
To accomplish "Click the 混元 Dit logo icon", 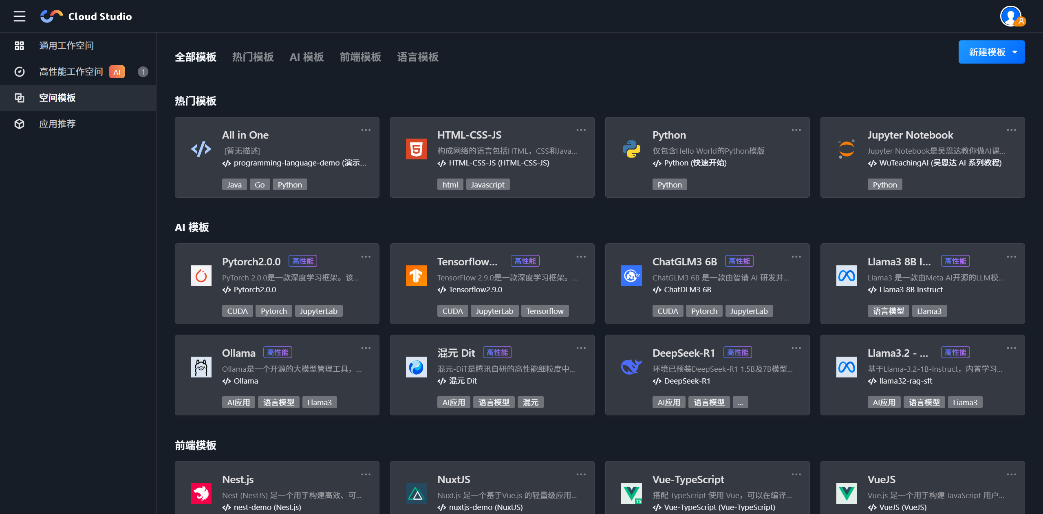I will 416,367.
